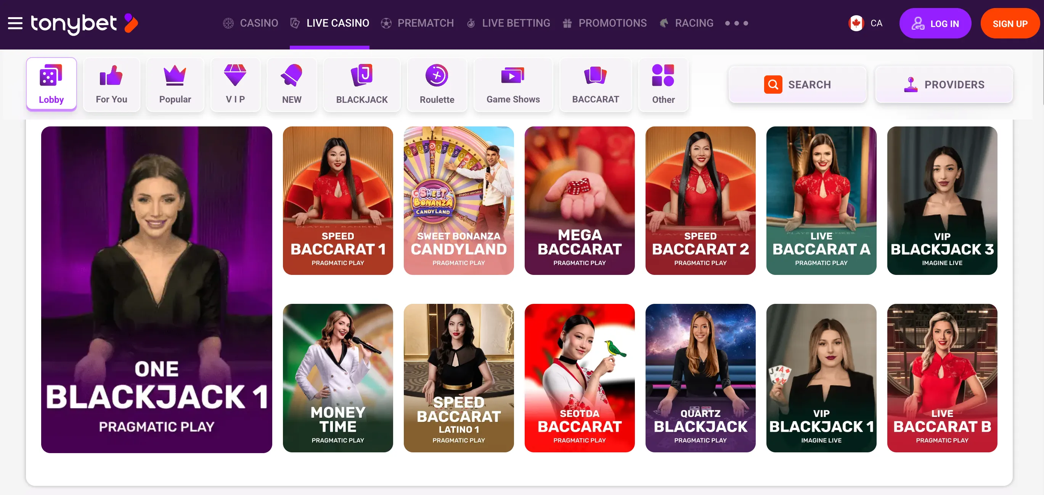Open VIP Blackjack 1 game
Image resolution: width=1044 pixels, height=495 pixels.
821,378
